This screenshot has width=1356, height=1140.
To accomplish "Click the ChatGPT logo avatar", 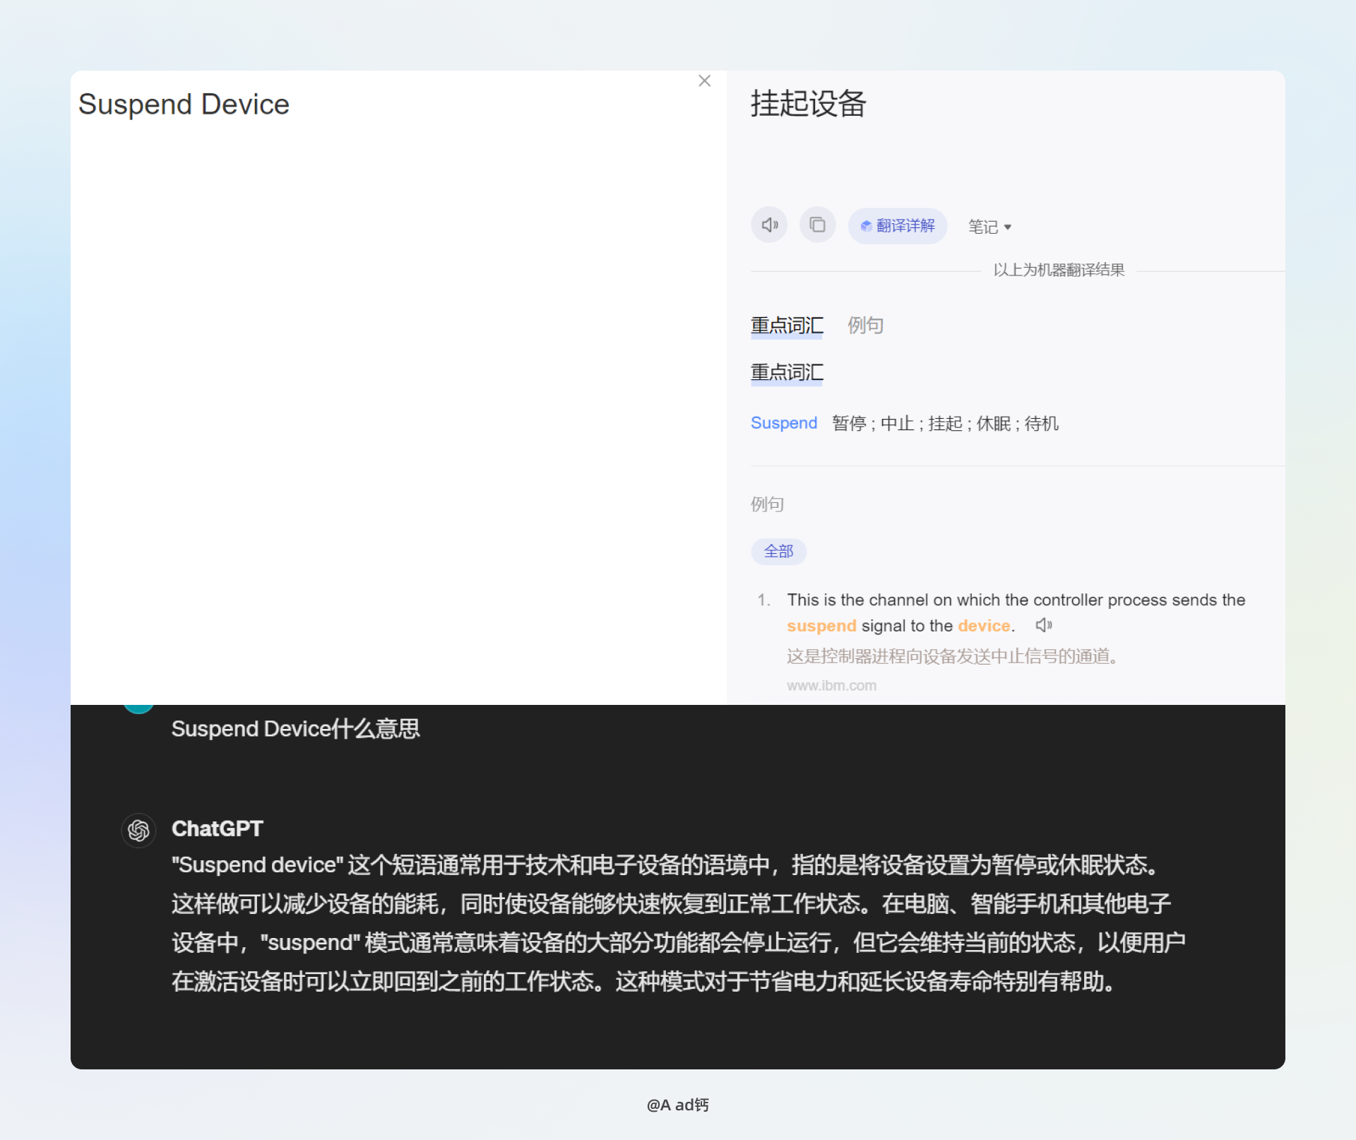I will 138,830.
